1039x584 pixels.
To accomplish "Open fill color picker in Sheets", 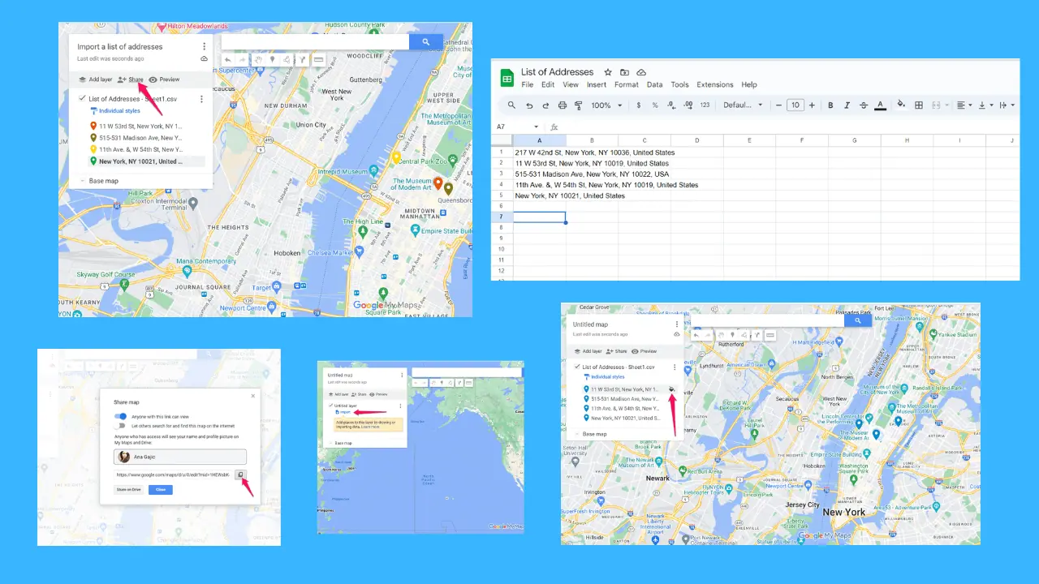I will (x=901, y=105).
